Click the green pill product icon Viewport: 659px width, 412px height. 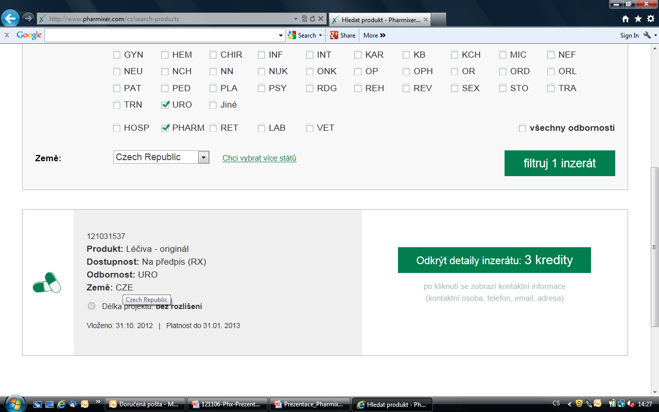coord(47,283)
